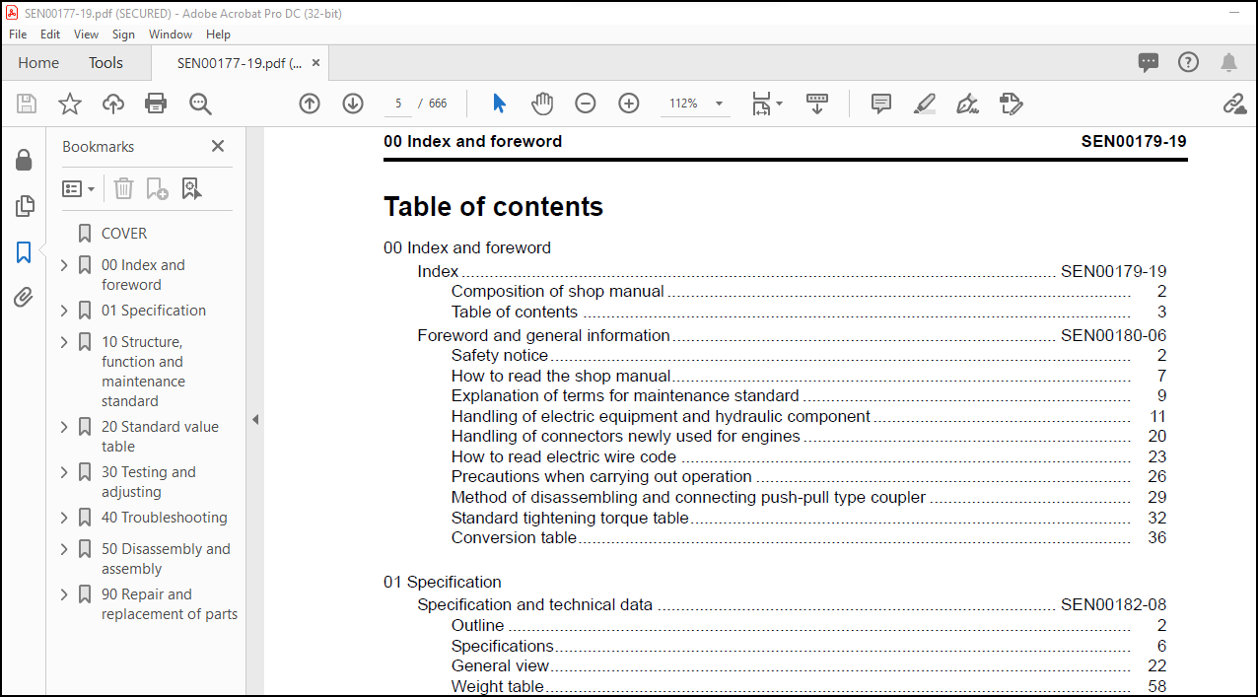Open Page Thumbnails panel in sidebar
The width and height of the screenshot is (1258, 697).
point(25,206)
